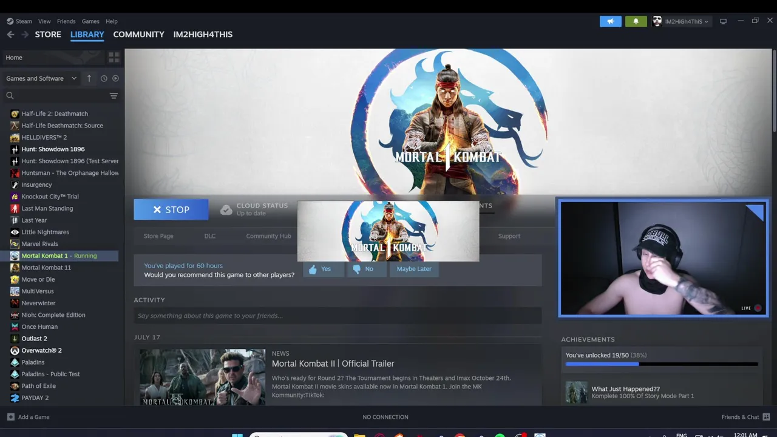
Task: Click the Little Nightmares game icon
Action: (x=15, y=232)
